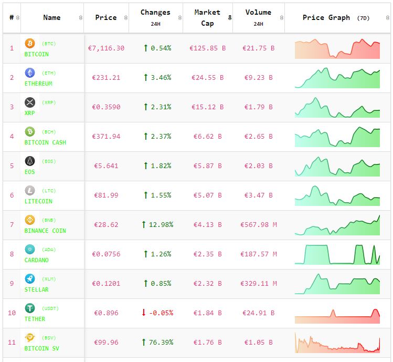Open the ETHEREUM name link
393x362 pixels.
click(x=38, y=84)
